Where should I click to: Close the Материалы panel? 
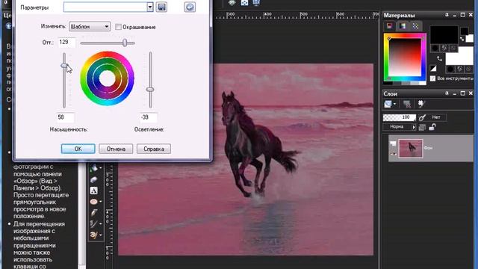(471, 15)
